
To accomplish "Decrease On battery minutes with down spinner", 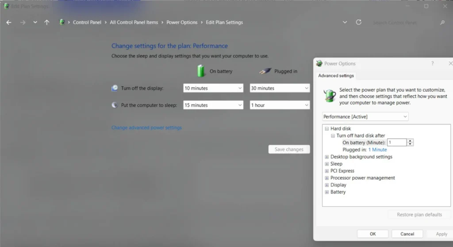I will tap(410, 144).
